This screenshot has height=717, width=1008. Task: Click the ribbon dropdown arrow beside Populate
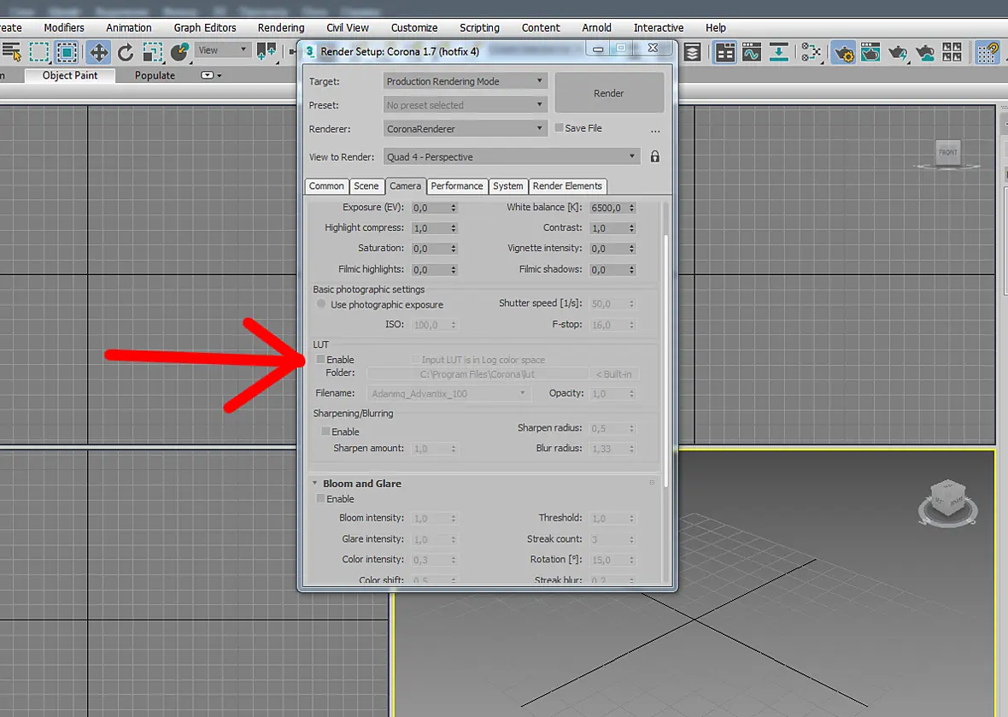coord(220,76)
